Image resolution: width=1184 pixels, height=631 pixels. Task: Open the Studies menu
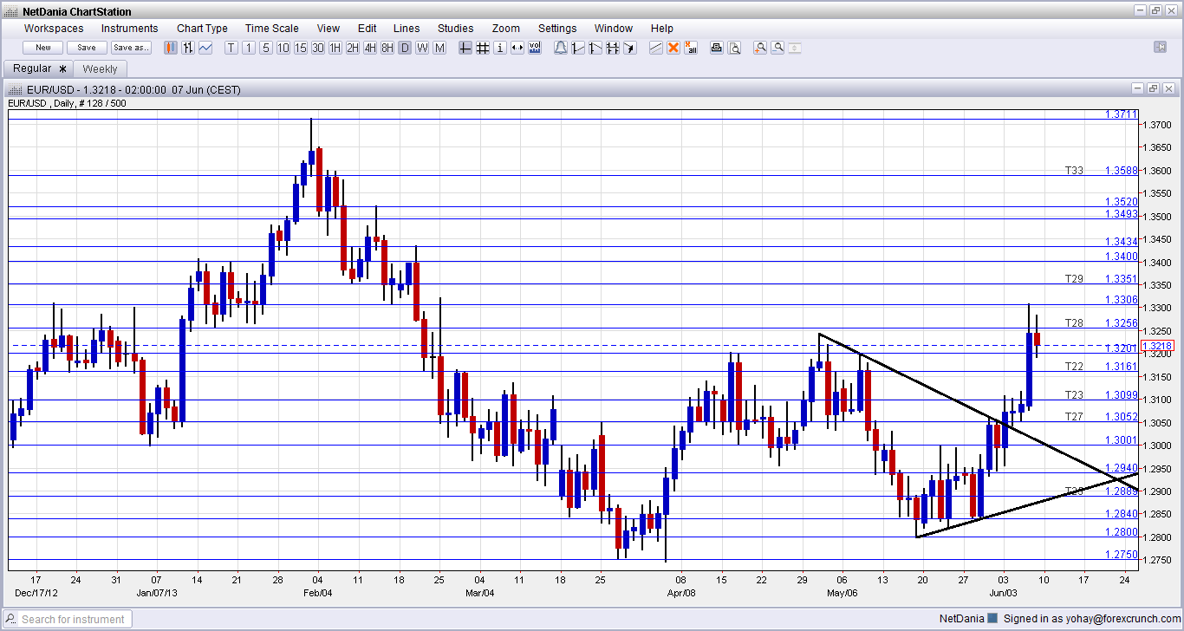coord(456,29)
